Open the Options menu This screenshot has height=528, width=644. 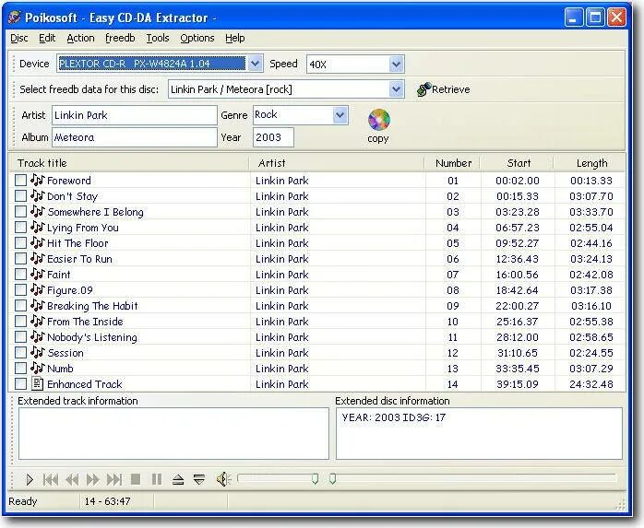click(x=197, y=38)
